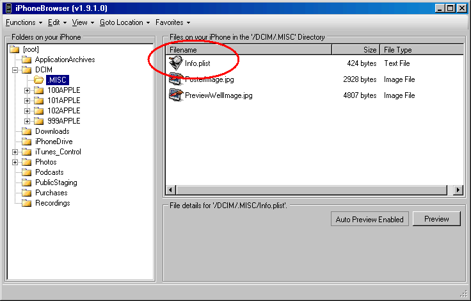
Task: Click the Photos folder icon
Action: [26, 162]
